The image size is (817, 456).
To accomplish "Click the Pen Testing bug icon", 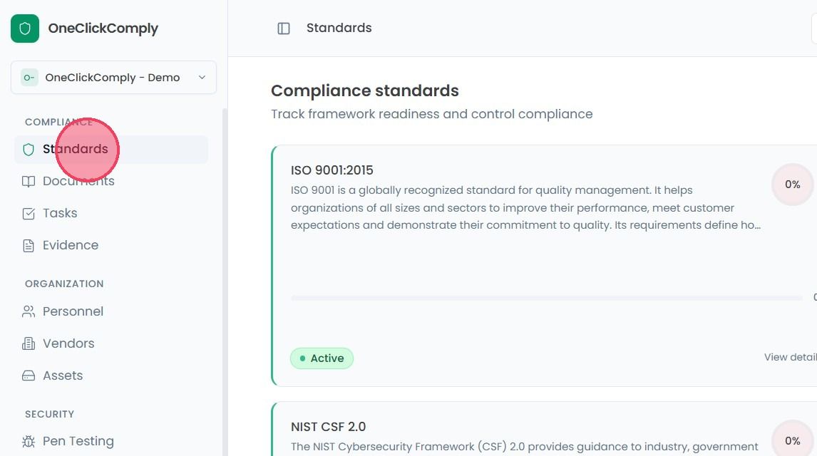I will (29, 442).
